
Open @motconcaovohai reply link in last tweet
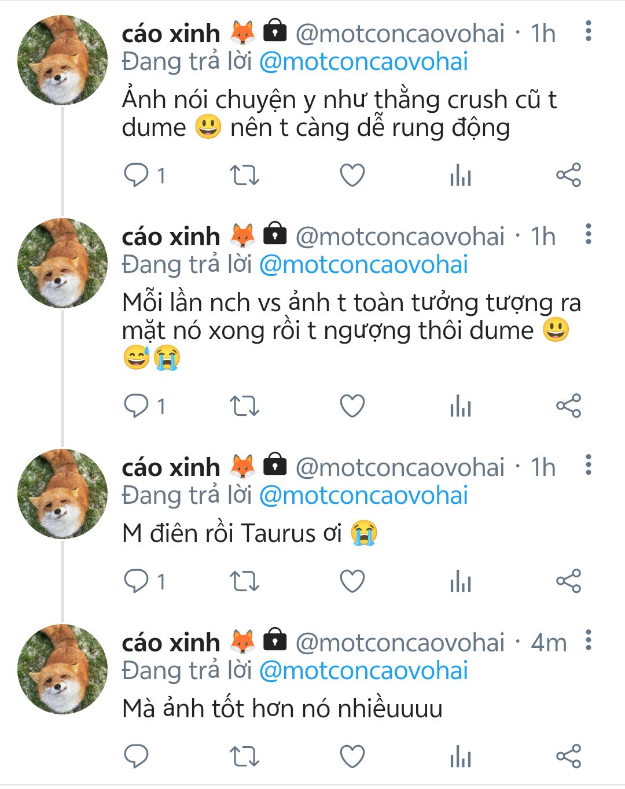(x=363, y=671)
